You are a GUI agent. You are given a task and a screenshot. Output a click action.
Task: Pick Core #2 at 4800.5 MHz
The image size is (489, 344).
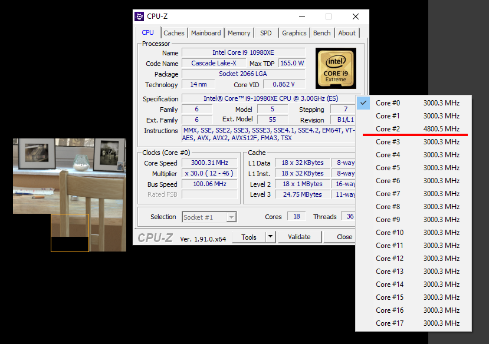pos(413,129)
